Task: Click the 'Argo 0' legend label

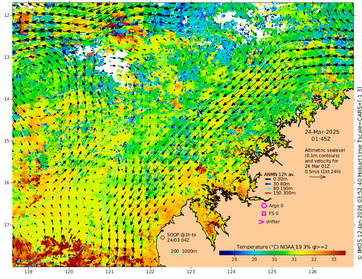Action: click(276, 206)
